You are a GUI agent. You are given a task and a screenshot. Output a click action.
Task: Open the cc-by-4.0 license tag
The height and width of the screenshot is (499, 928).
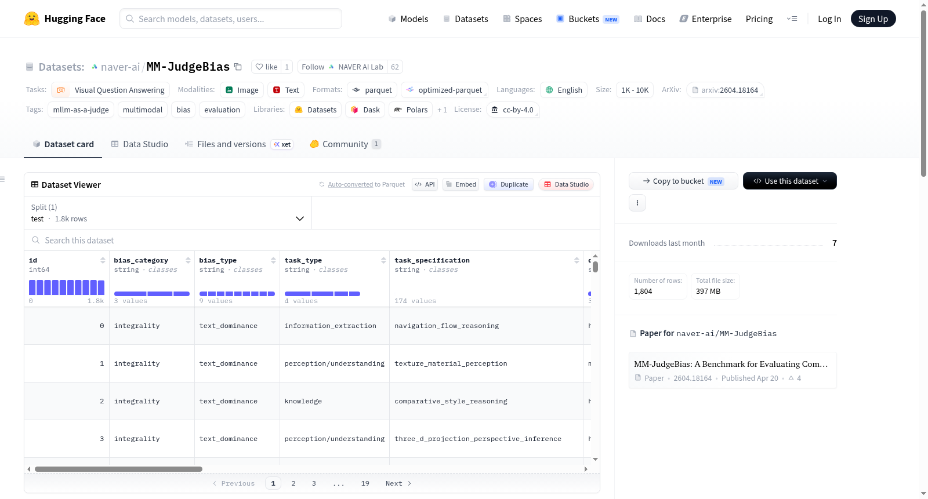[x=513, y=110]
